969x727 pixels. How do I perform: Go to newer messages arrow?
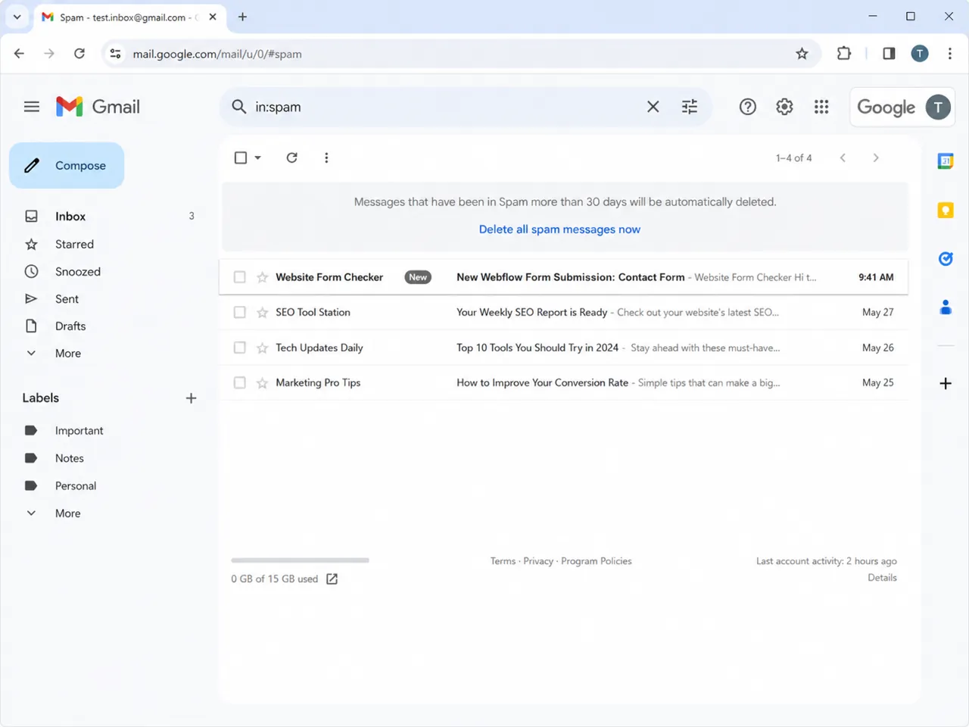coord(843,158)
